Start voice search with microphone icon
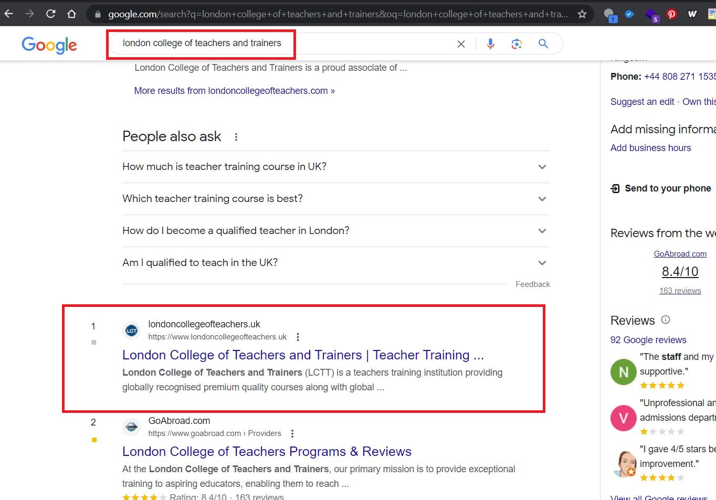 pos(490,44)
